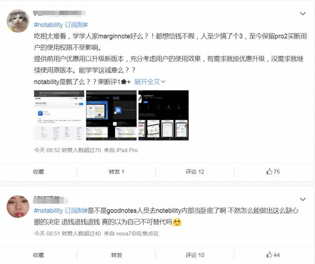Click the nova7你在焦点在 source link
Screen dimensions: 315x264
pos(137,233)
